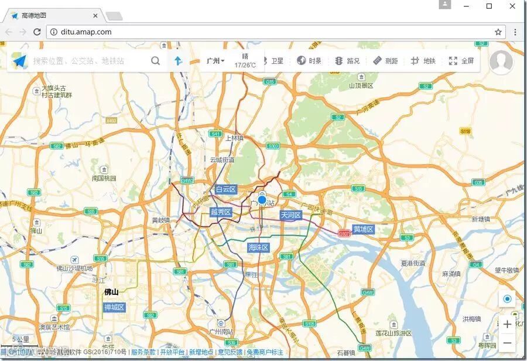
Task: Click the 麻涌镇 town label
Action: coord(451,274)
